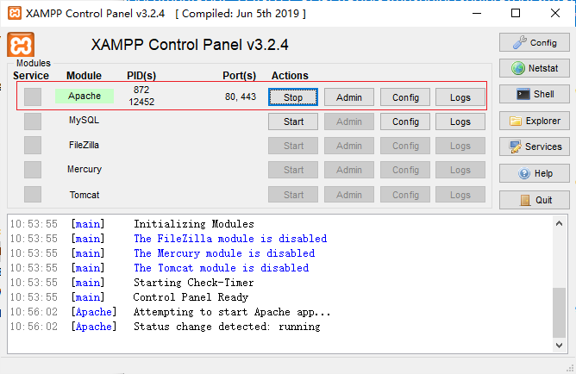Click the MySQL module name label

click(x=85, y=120)
